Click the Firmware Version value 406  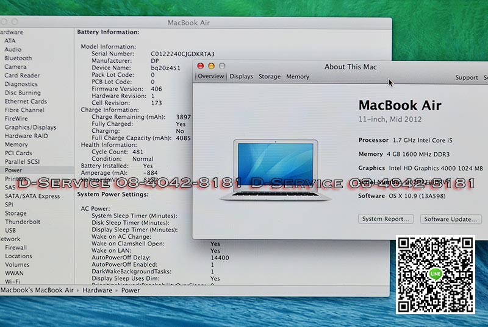156,89
